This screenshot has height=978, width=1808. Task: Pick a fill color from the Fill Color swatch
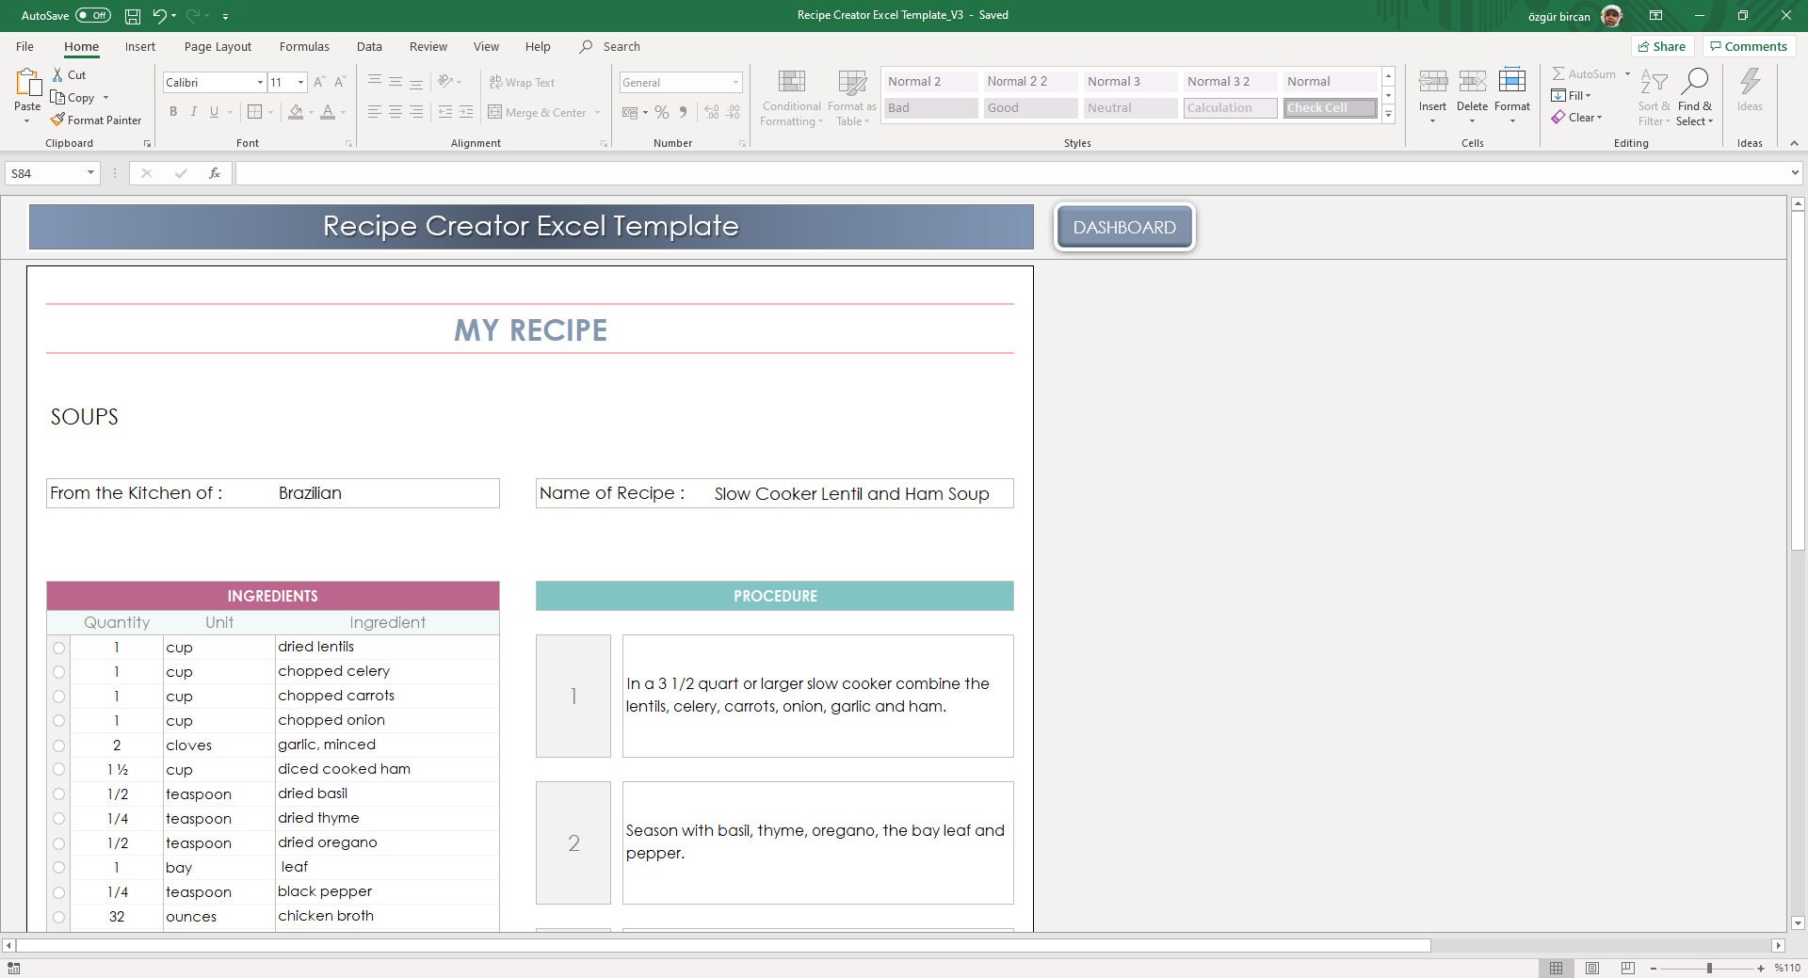click(x=297, y=112)
